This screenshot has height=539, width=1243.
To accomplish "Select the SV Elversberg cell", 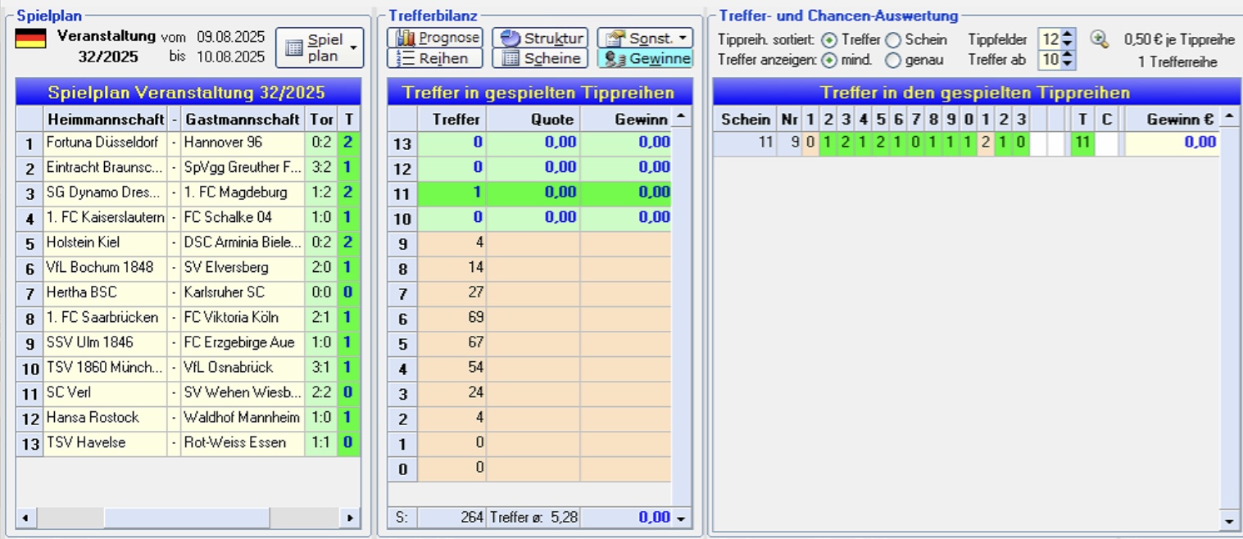I will (243, 268).
